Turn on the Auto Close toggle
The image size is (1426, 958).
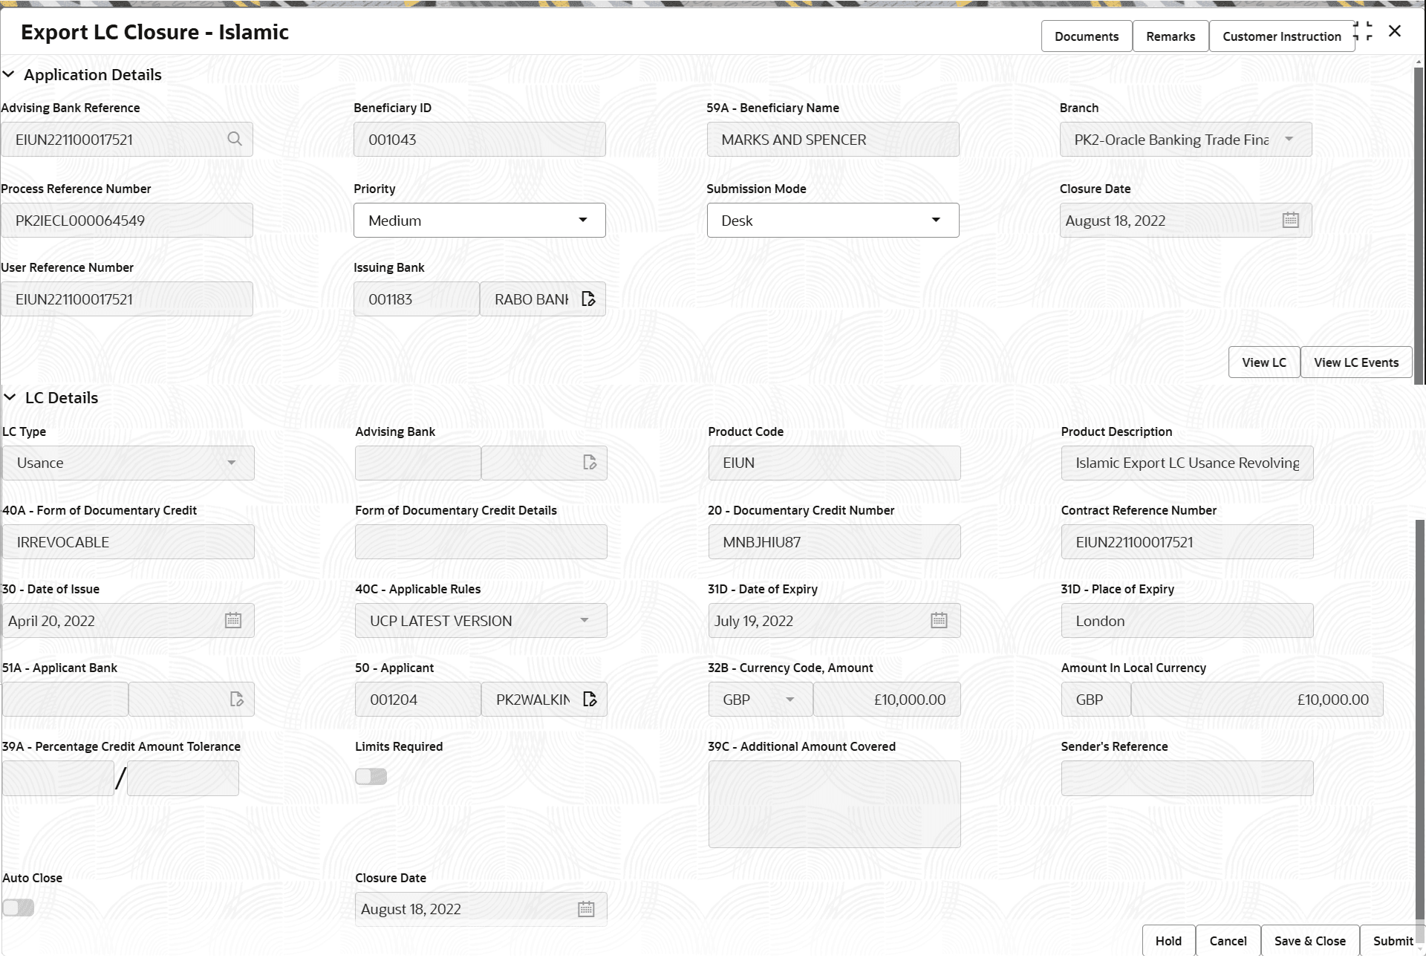[19, 907]
